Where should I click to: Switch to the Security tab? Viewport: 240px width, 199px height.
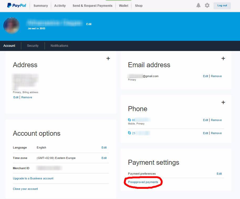click(33, 46)
